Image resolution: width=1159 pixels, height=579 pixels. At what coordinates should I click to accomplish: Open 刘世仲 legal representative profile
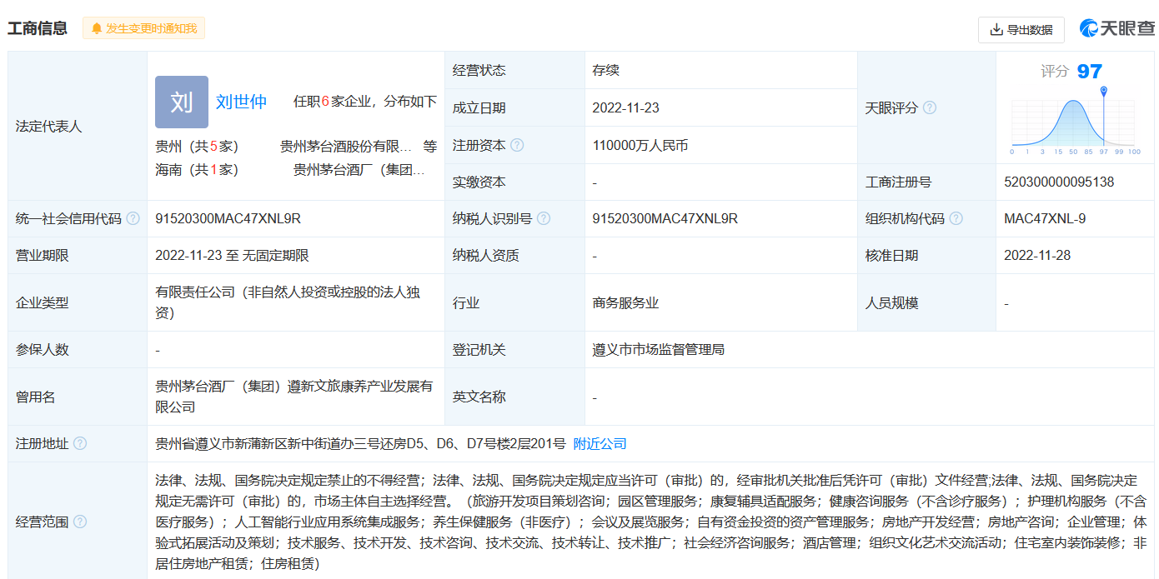[x=241, y=102]
